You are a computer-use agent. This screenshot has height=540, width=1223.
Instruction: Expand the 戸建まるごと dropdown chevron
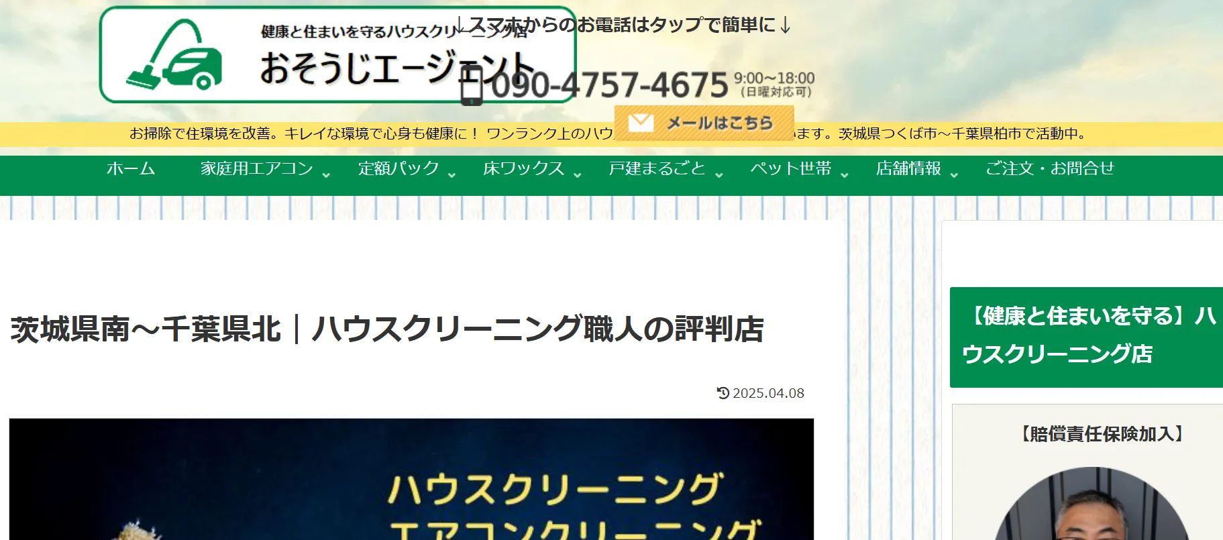pyautogui.click(x=719, y=175)
